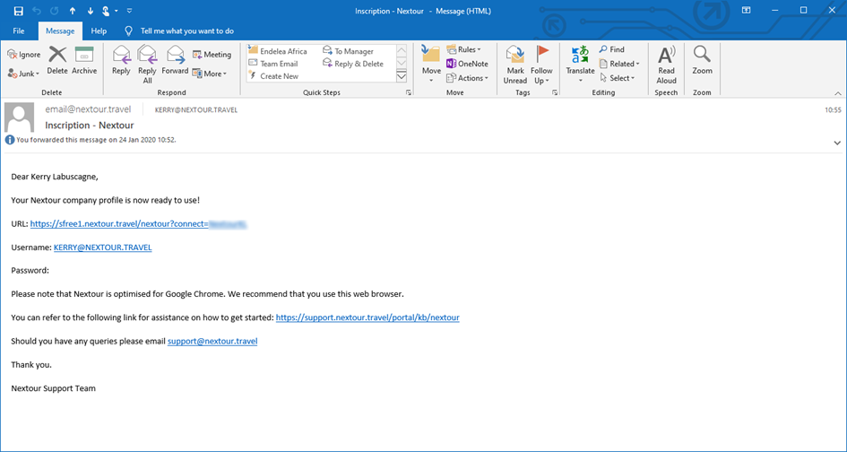
Task: Open Ribbon Display Options
Action: coord(746,10)
